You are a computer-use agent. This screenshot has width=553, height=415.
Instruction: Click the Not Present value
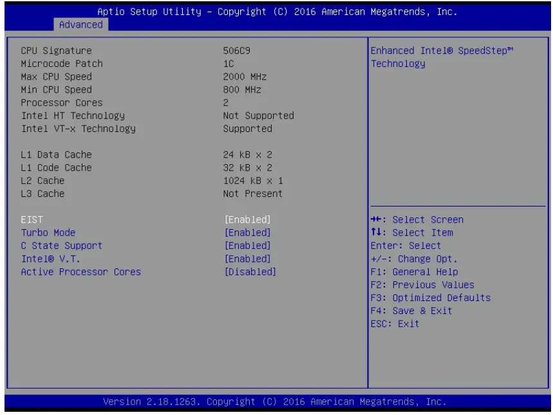[253, 194]
